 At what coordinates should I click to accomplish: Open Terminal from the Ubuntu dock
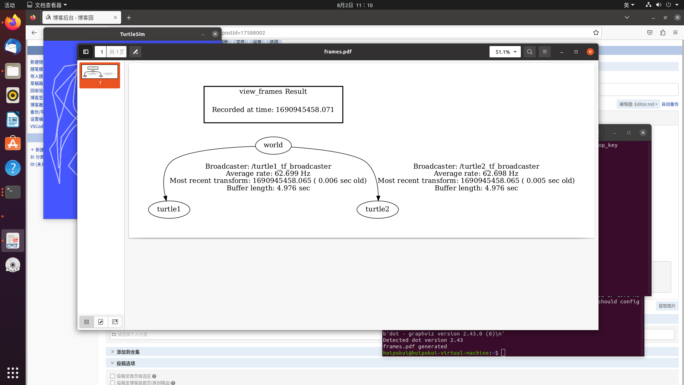click(x=13, y=192)
